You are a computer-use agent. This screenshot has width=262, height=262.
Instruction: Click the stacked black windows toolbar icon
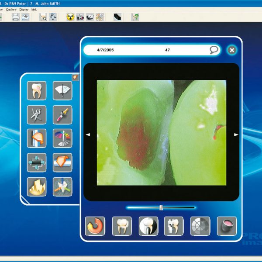point(117,17)
